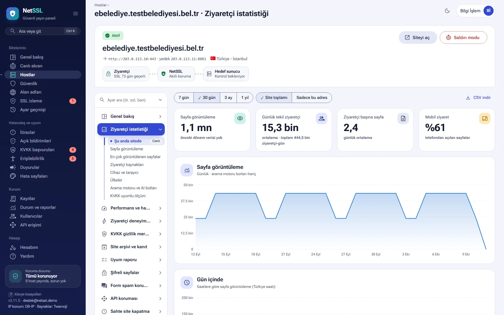Select the 30 gün period
The width and height of the screenshot is (504, 315).
point(207,98)
